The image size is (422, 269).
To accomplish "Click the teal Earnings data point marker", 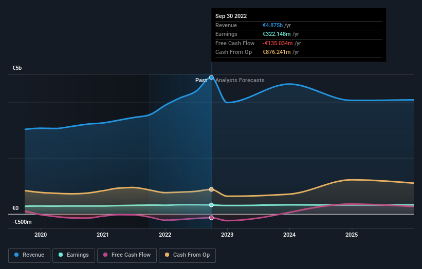I will 211,205.
